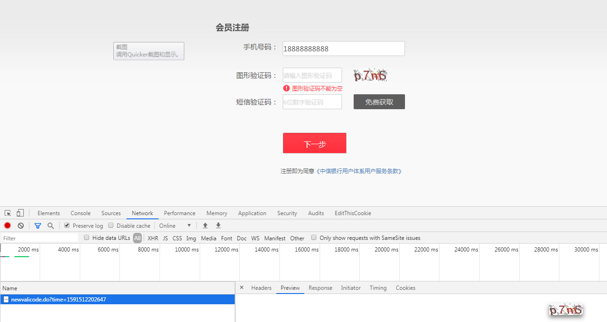Open the Response tab of the request
The image size is (607, 322).
click(321, 288)
